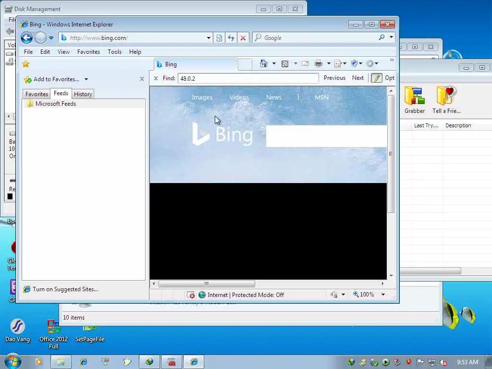This screenshot has width=492, height=369.
Task: Switch to the Favorites tab
Action: (x=37, y=94)
